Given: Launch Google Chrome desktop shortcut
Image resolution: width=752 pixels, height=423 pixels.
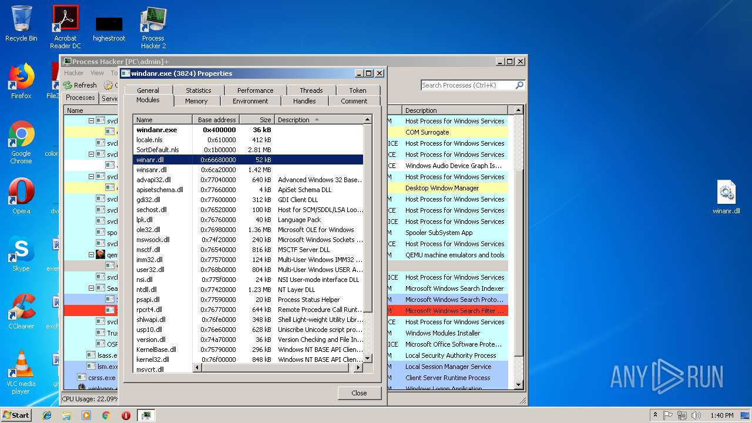Looking at the screenshot, I should pyautogui.click(x=21, y=142).
